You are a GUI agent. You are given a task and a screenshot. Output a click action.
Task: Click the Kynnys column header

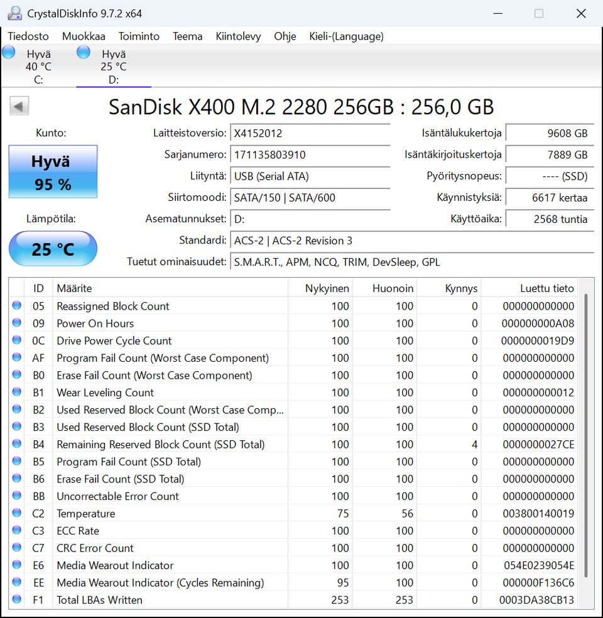pyautogui.click(x=449, y=288)
